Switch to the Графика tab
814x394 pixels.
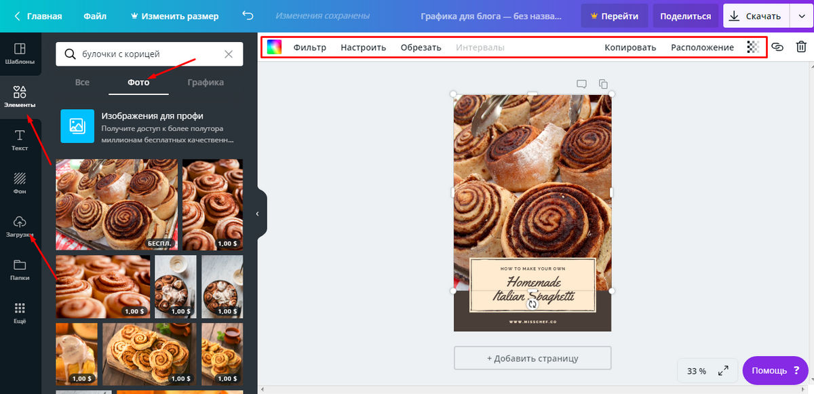pyautogui.click(x=206, y=82)
